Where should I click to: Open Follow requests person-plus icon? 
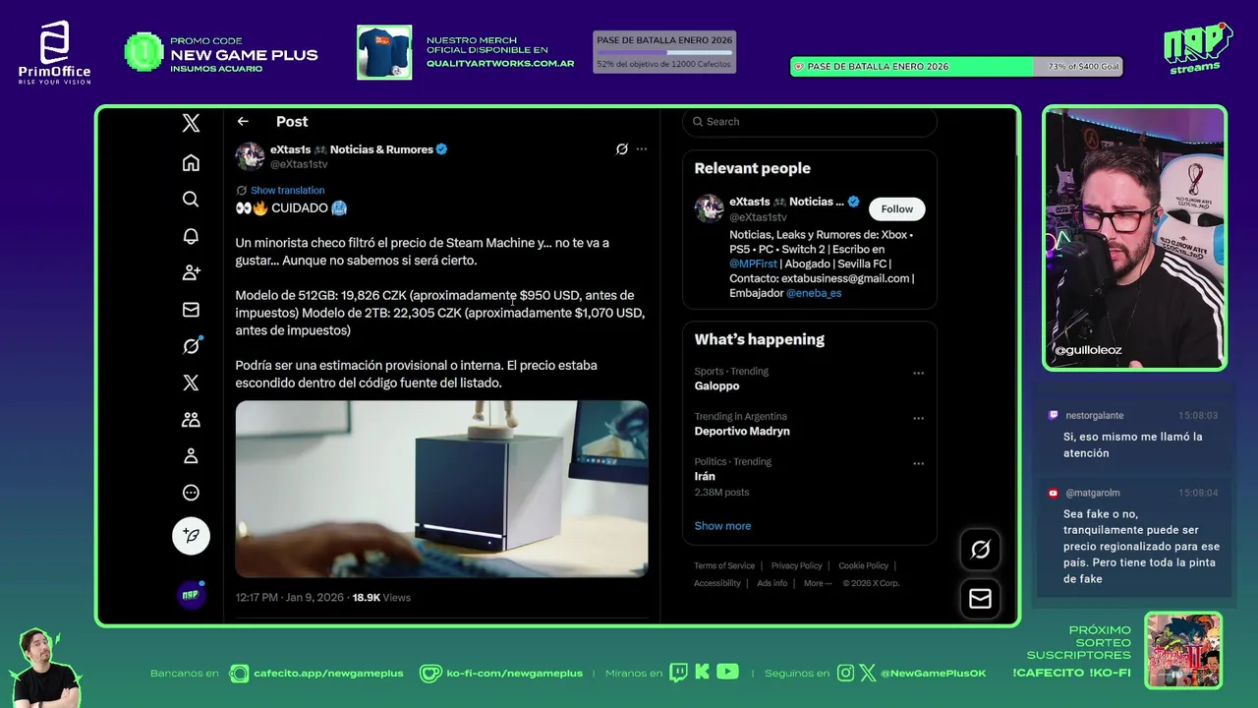coord(191,272)
